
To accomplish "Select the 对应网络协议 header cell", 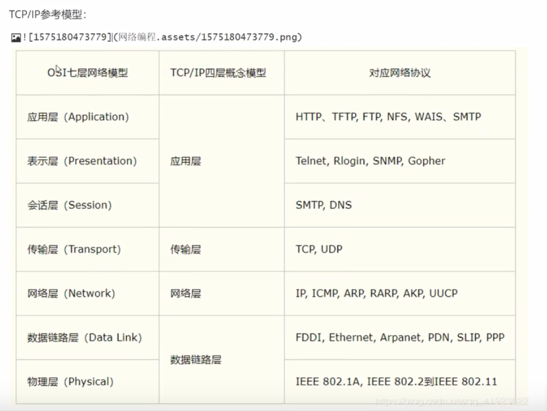I will [x=400, y=73].
